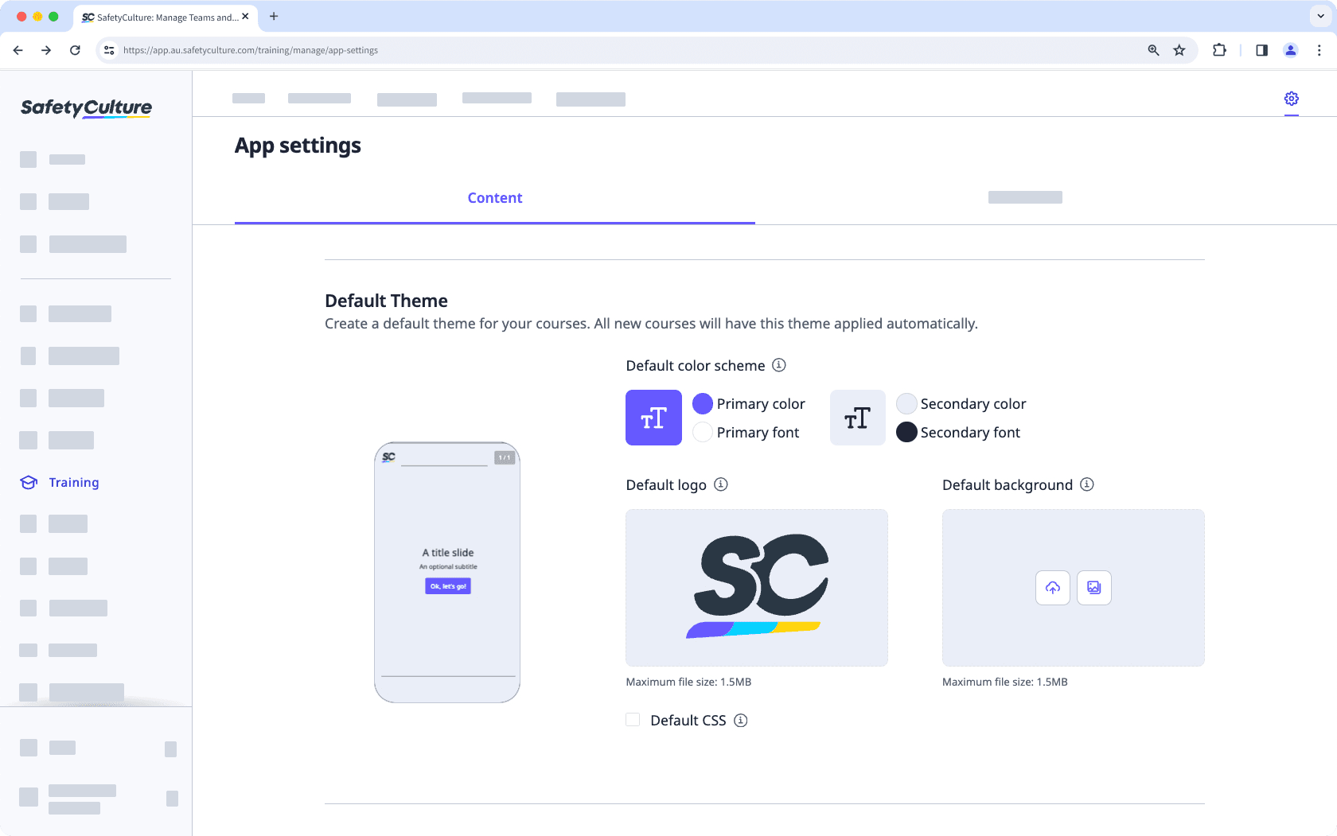Screen dimensions: 1337x836
Task: Click the info icon beside Default CSS
Action: 740,720
